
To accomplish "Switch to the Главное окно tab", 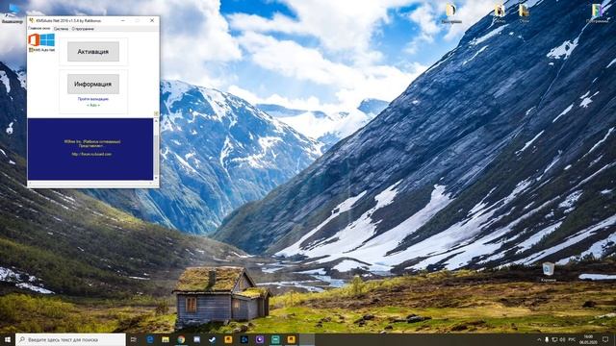I will pos(38,29).
